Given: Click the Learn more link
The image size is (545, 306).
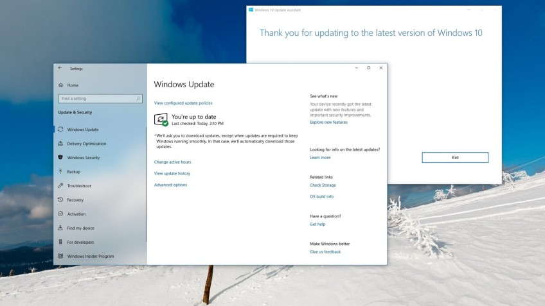Looking at the screenshot, I should [320, 158].
